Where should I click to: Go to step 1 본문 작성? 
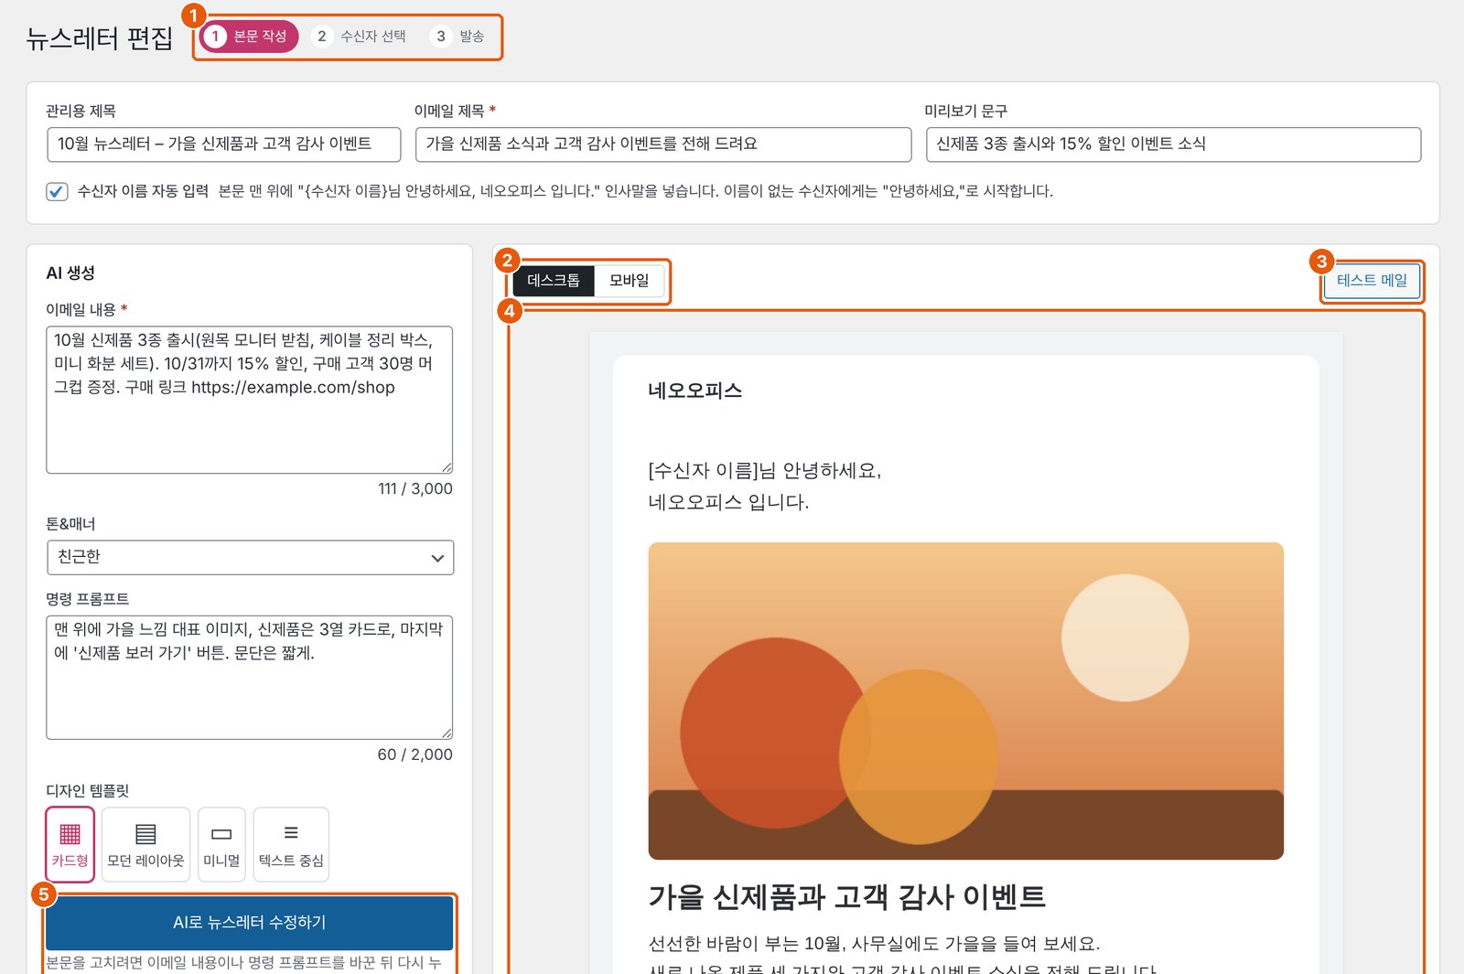pyautogui.click(x=249, y=37)
